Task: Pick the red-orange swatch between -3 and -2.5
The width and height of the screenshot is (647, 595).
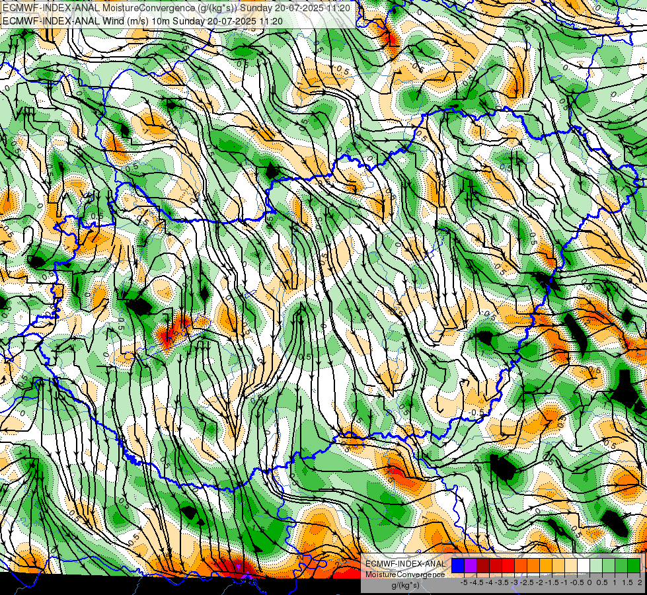Action: [x=521, y=565]
